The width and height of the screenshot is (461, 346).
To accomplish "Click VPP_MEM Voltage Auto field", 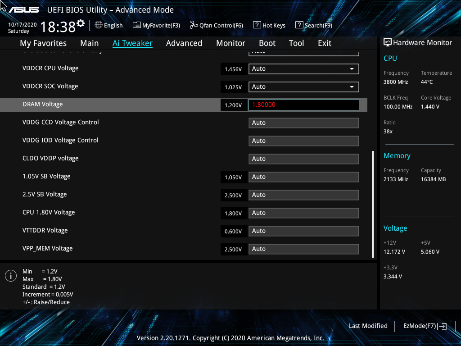I will (x=304, y=249).
